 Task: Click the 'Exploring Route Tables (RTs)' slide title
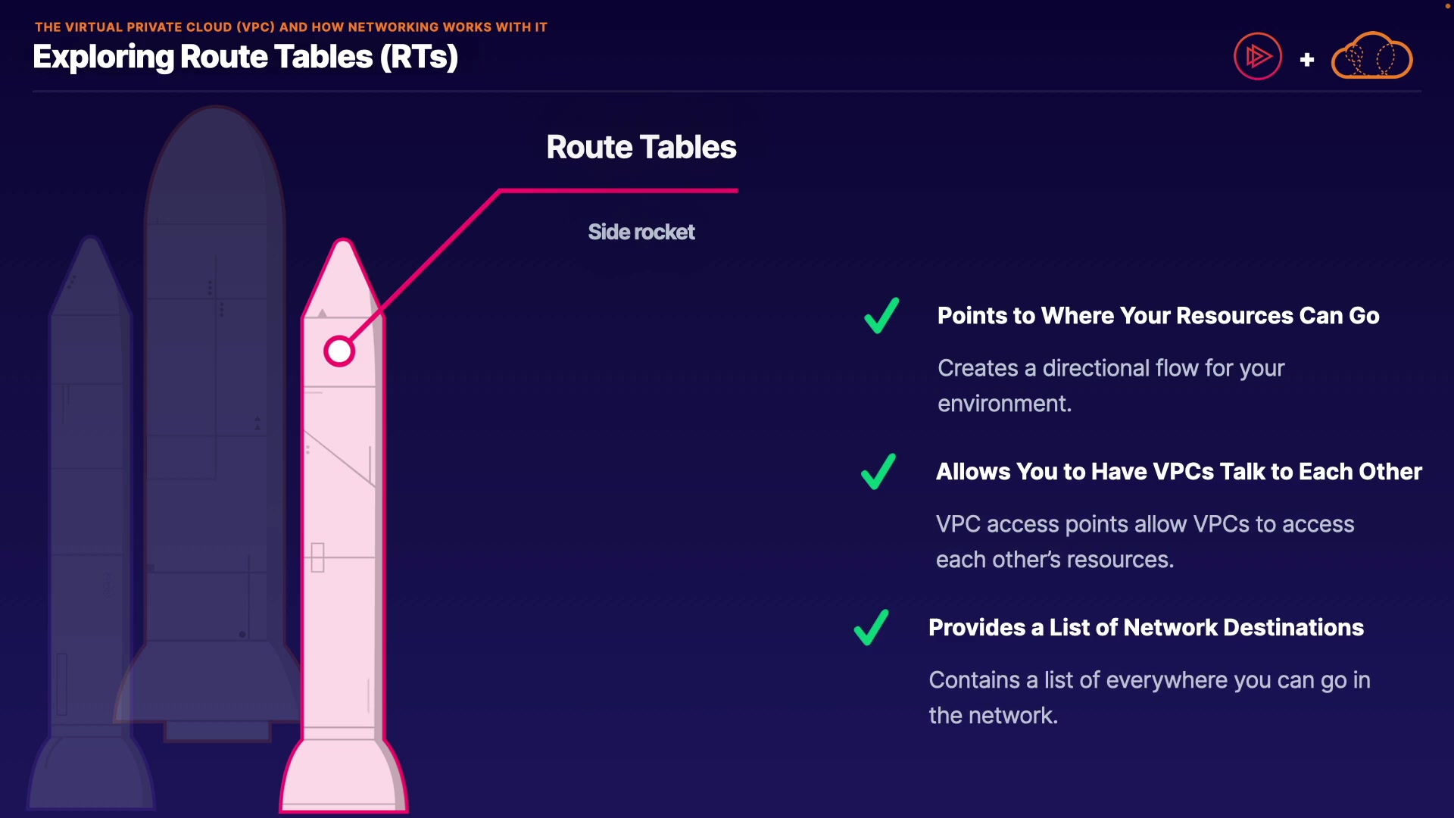(245, 57)
